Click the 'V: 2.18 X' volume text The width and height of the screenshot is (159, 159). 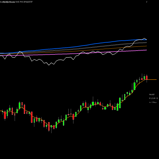(x=154, y=98)
